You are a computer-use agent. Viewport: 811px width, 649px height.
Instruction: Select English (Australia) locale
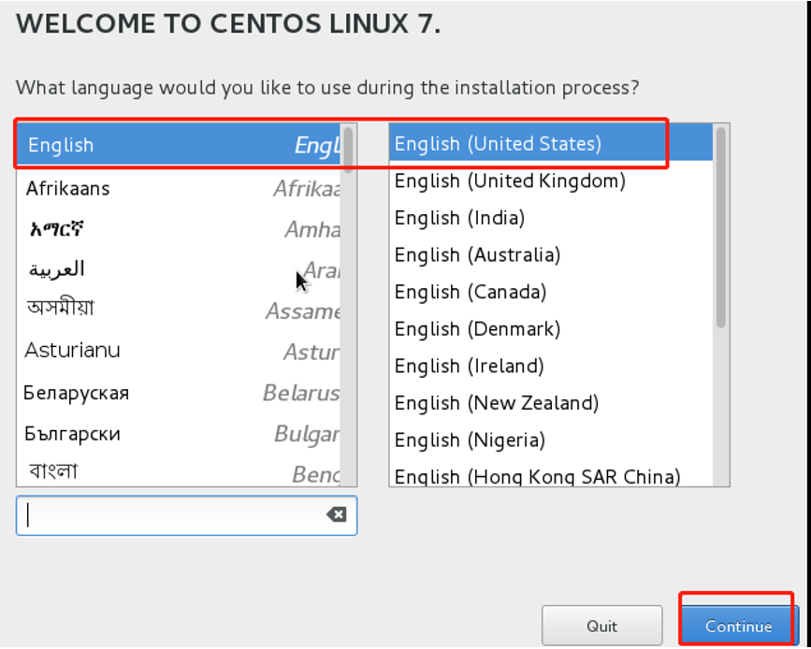tap(551, 255)
